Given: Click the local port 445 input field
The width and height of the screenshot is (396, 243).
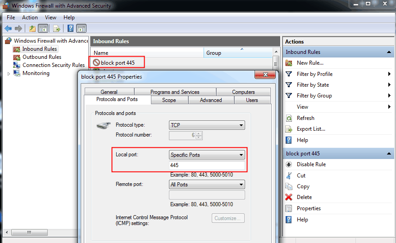Looking at the screenshot, I should 207,165.
